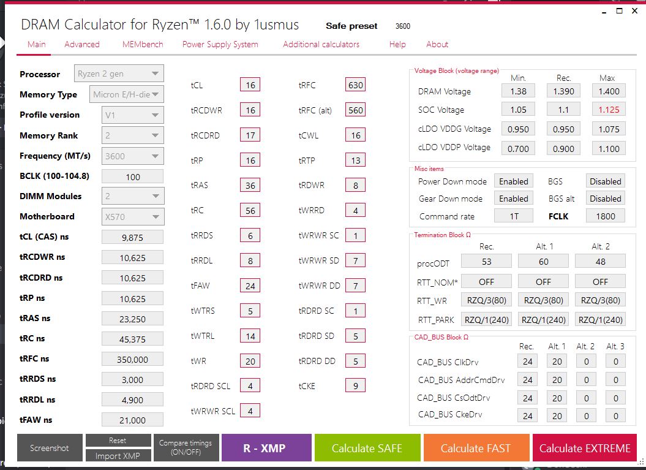Select the Additional calculators tab
The image size is (646, 470).
(321, 45)
